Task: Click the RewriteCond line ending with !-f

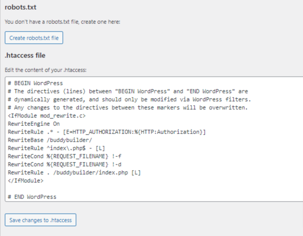Action: coord(64,156)
